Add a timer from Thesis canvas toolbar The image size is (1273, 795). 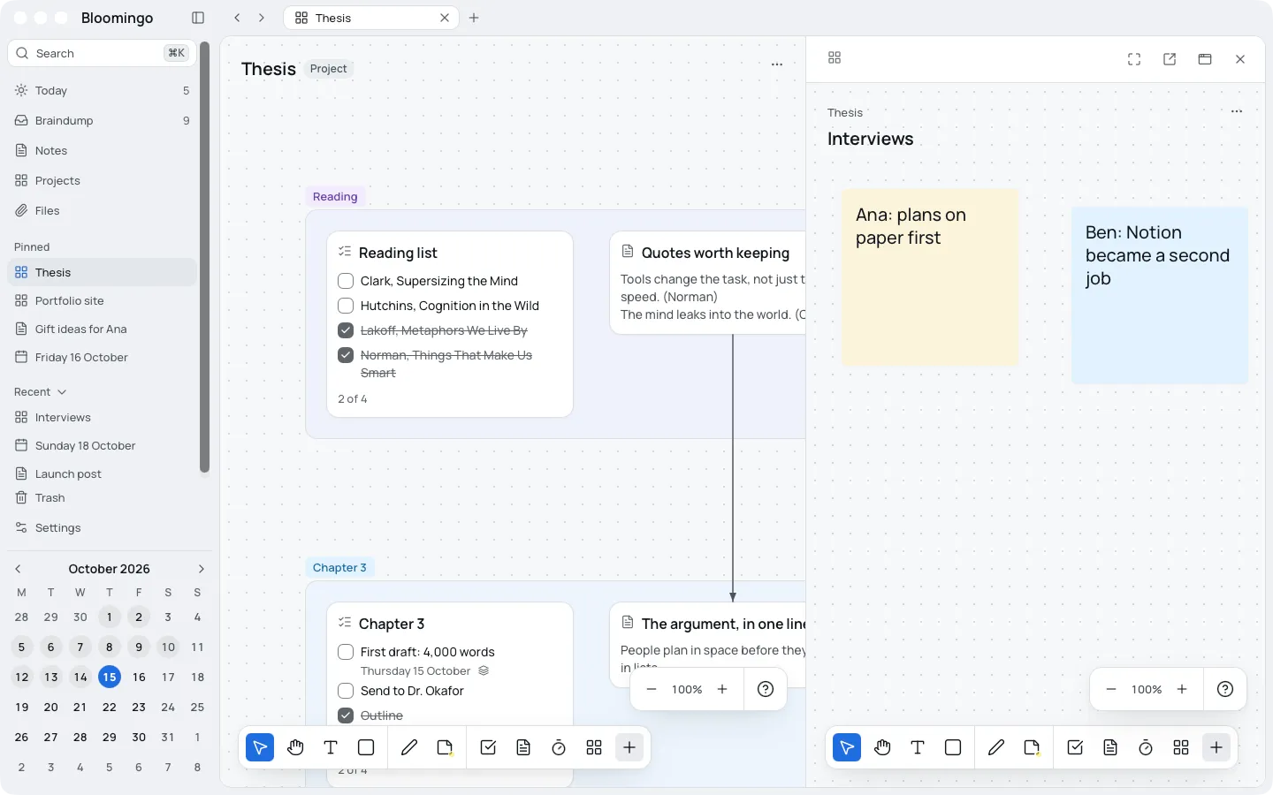click(x=559, y=747)
